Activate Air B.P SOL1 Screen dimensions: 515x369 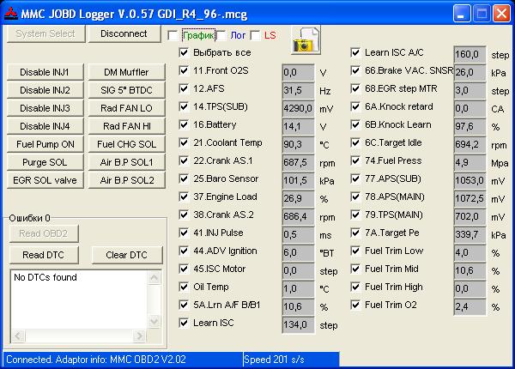(126, 162)
